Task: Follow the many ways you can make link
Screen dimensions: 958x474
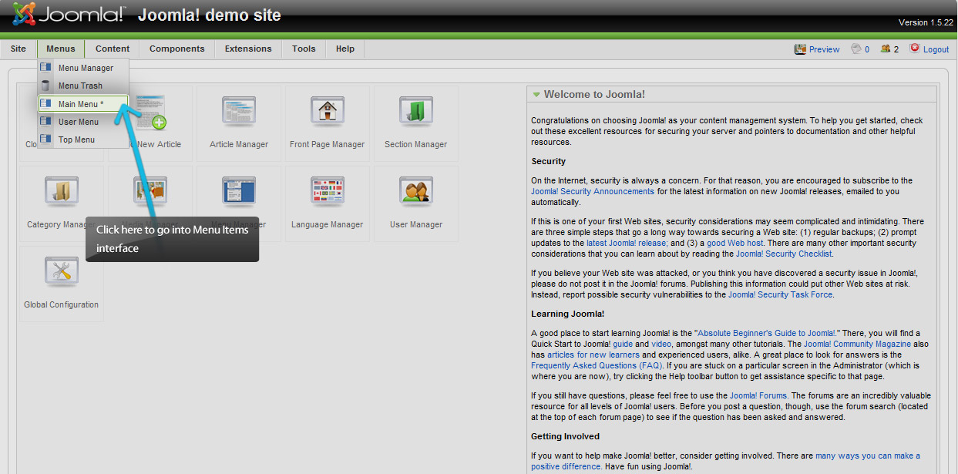Action: [868, 456]
